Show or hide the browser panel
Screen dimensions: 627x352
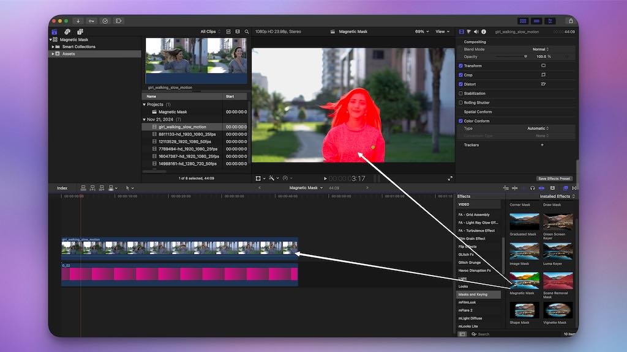point(523,21)
